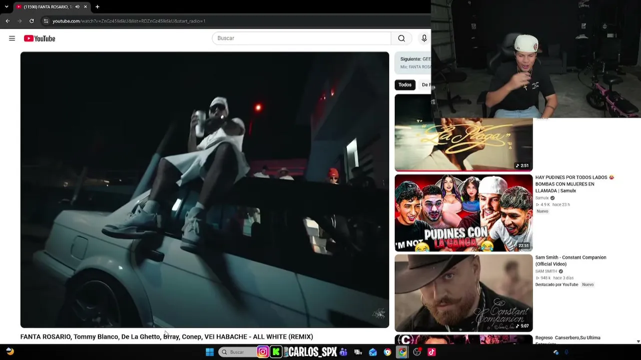
Task: Open HAY PUDINES POR TODOS LADOS video title
Action: pos(575,184)
